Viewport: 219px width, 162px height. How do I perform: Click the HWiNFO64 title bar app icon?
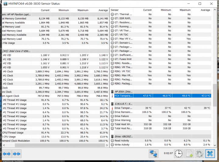coord(5,4)
